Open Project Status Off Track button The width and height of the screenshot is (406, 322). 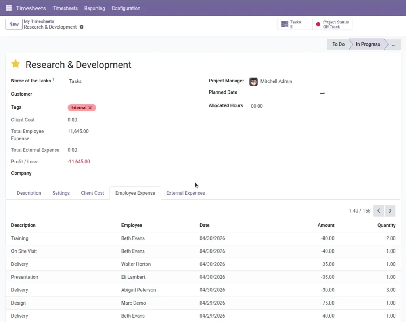tap(333, 24)
